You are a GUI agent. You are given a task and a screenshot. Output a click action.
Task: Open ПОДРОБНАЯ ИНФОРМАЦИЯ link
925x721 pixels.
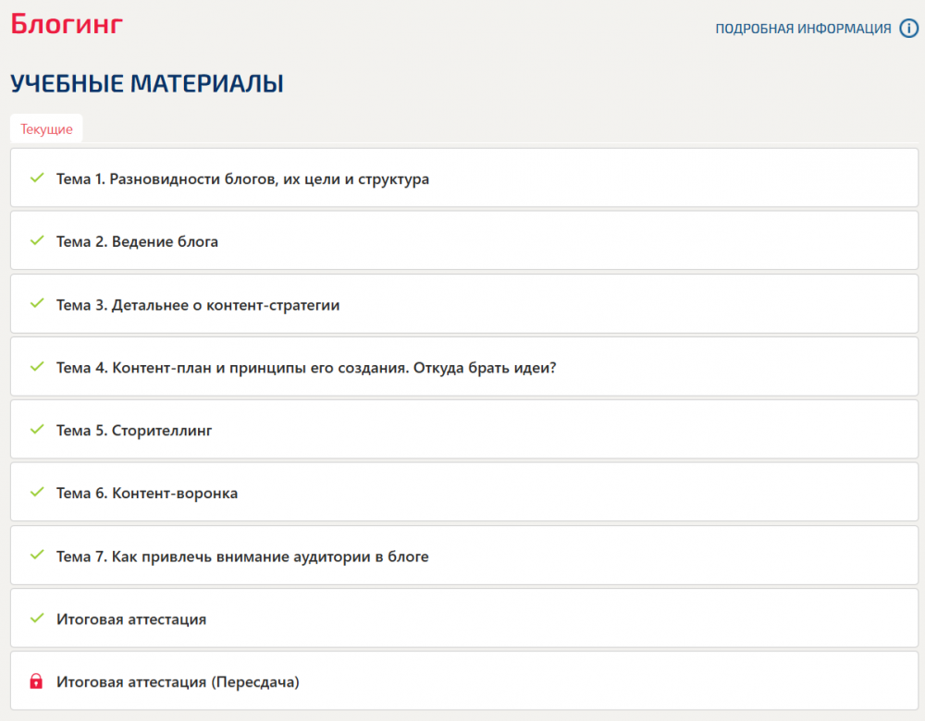pos(803,29)
